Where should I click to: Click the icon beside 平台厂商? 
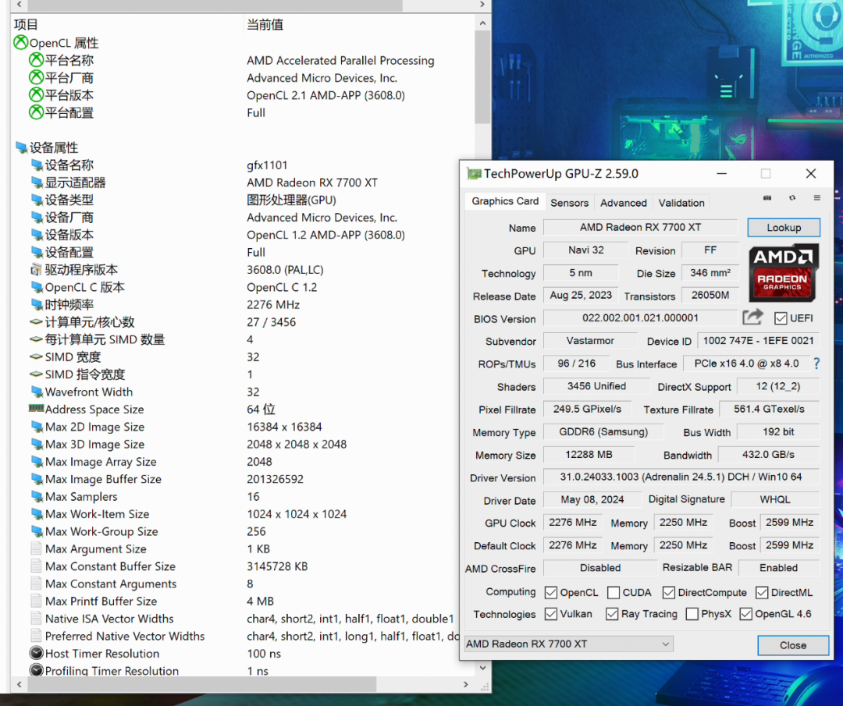pyautogui.click(x=36, y=77)
